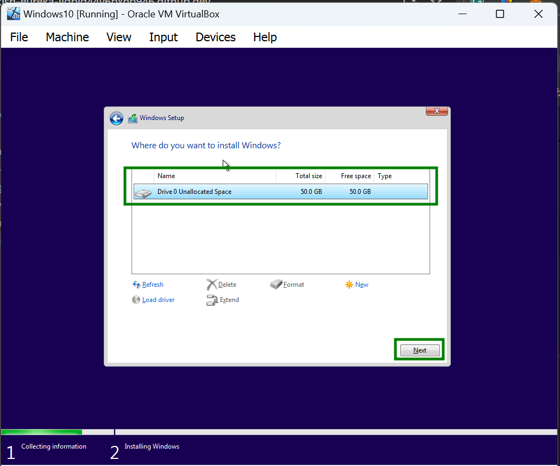Screen dimensions: 560x466
Task: Click the hard drive icon for Drive 0
Action: [143, 193]
